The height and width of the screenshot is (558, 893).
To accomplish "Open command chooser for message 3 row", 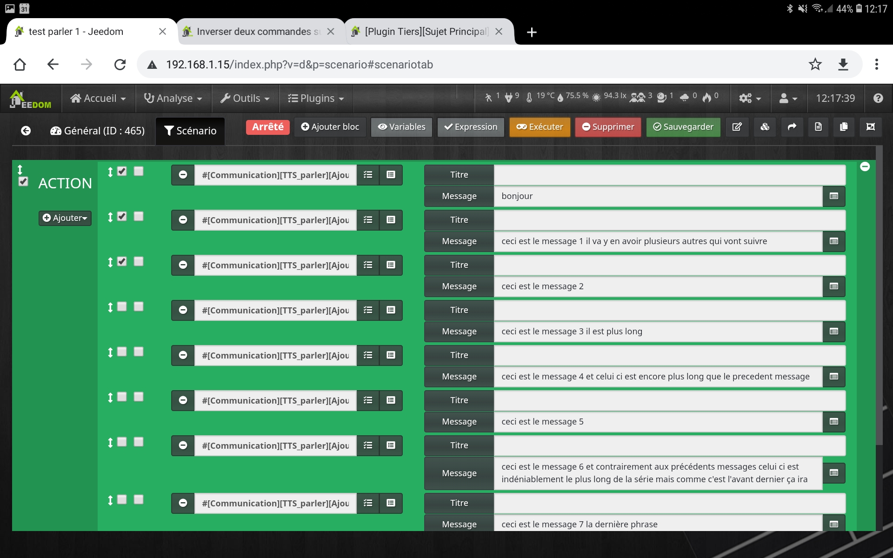I will coord(391,310).
